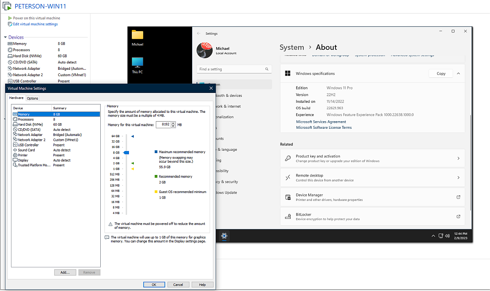
Task: Click the memory slider handle at 8 GB
Action: coord(127,152)
